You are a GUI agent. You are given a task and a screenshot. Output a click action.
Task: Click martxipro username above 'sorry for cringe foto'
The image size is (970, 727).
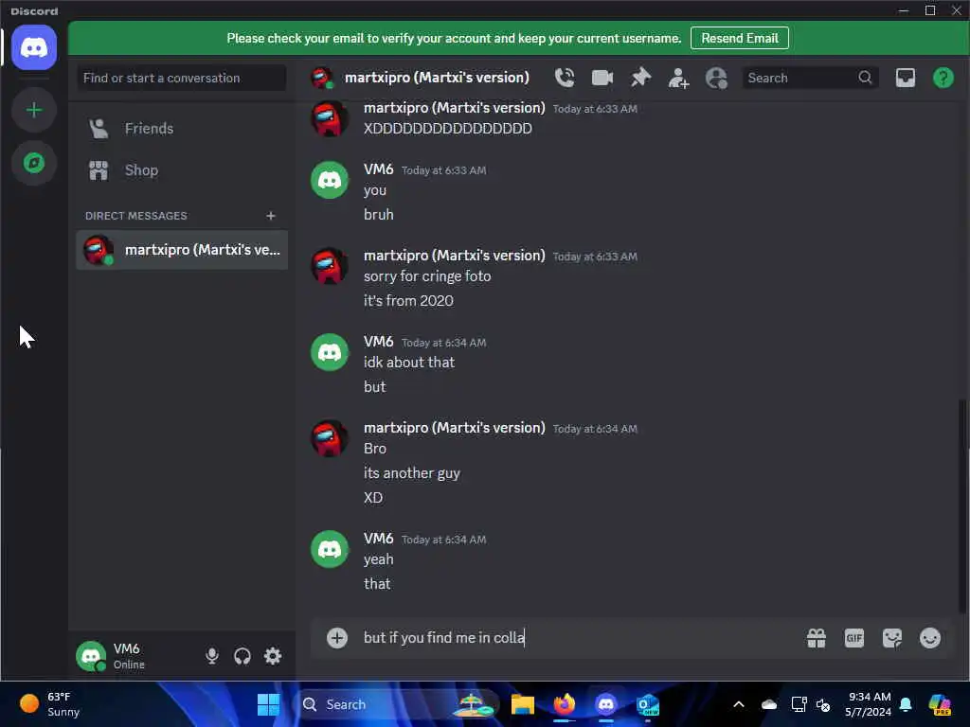click(454, 256)
